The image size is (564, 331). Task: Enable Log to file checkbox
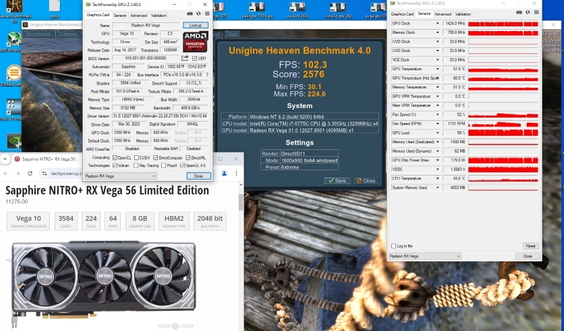click(x=393, y=246)
